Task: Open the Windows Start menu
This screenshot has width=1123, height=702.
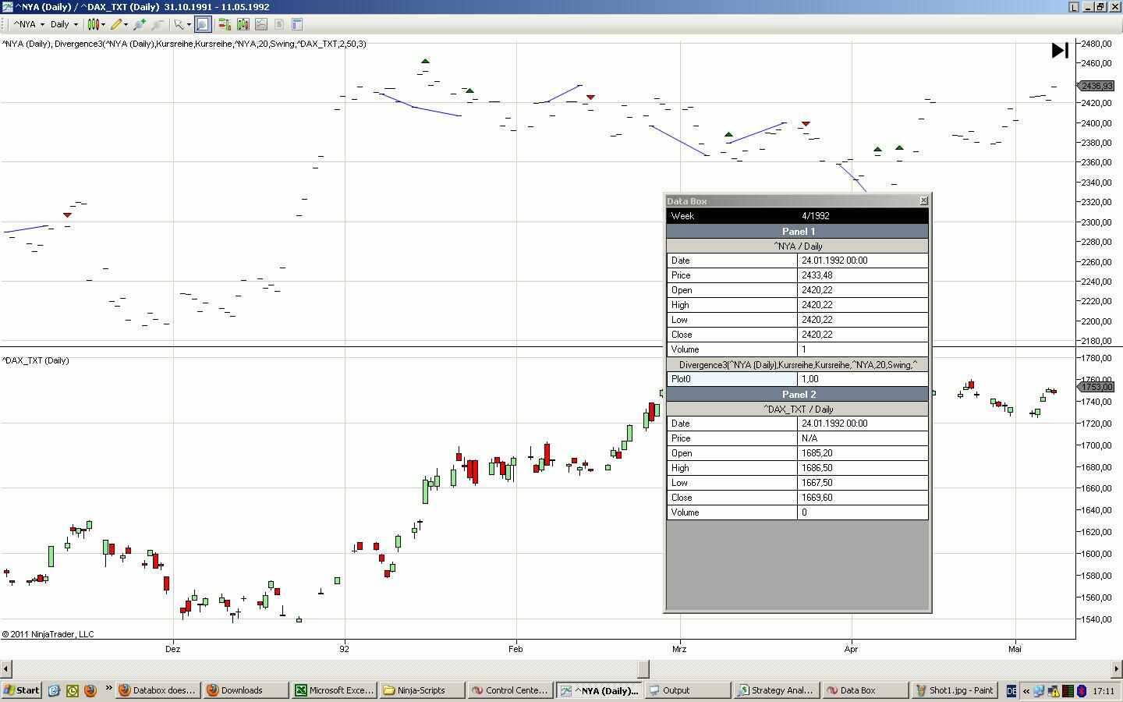Action: pyautogui.click(x=22, y=690)
